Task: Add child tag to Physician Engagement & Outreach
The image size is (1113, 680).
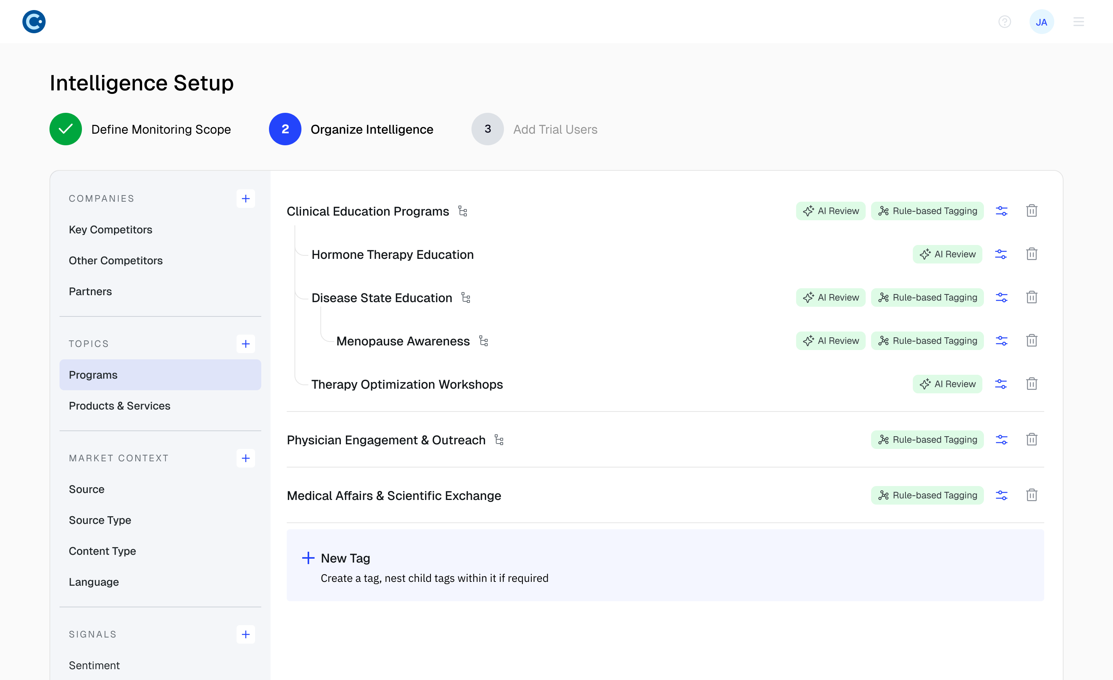Action: point(499,440)
